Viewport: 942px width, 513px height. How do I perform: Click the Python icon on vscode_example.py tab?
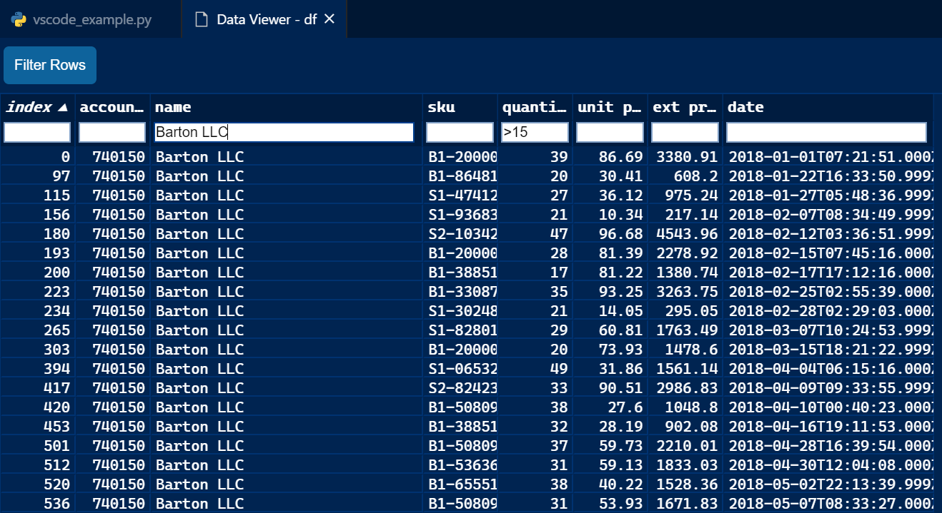pyautogui.click(x=18, y=19)
